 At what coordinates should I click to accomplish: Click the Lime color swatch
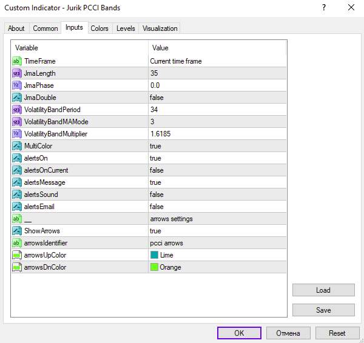coord(154,255)
